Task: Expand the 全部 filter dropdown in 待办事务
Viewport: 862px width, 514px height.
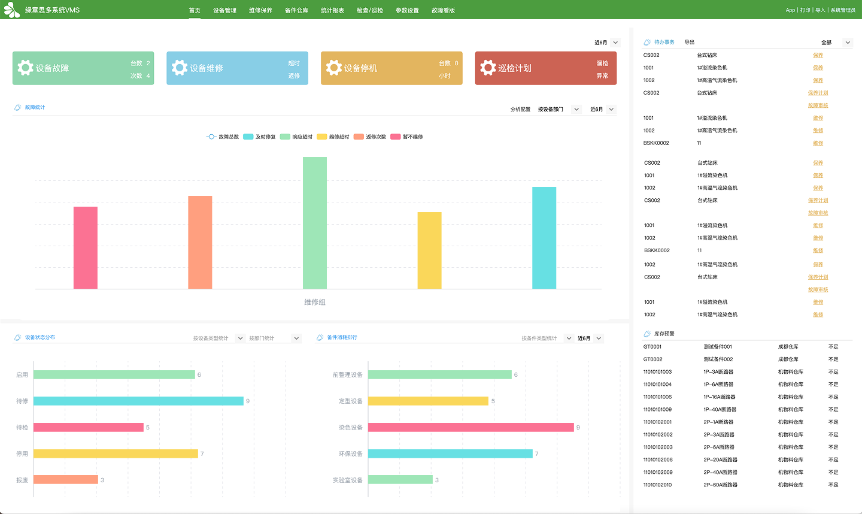Action: click(x=836, y=43)
